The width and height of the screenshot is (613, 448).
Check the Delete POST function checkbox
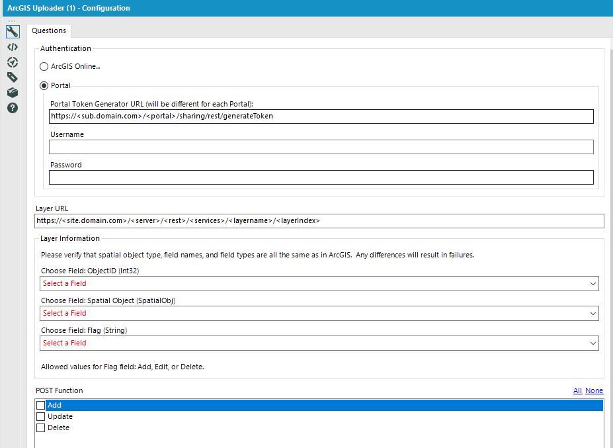40,427
